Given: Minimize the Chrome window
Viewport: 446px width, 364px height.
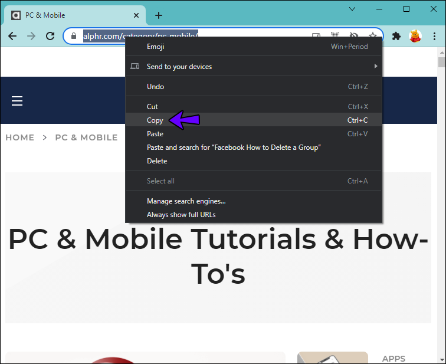Looking at the screenshot, I should pos(379,9).
